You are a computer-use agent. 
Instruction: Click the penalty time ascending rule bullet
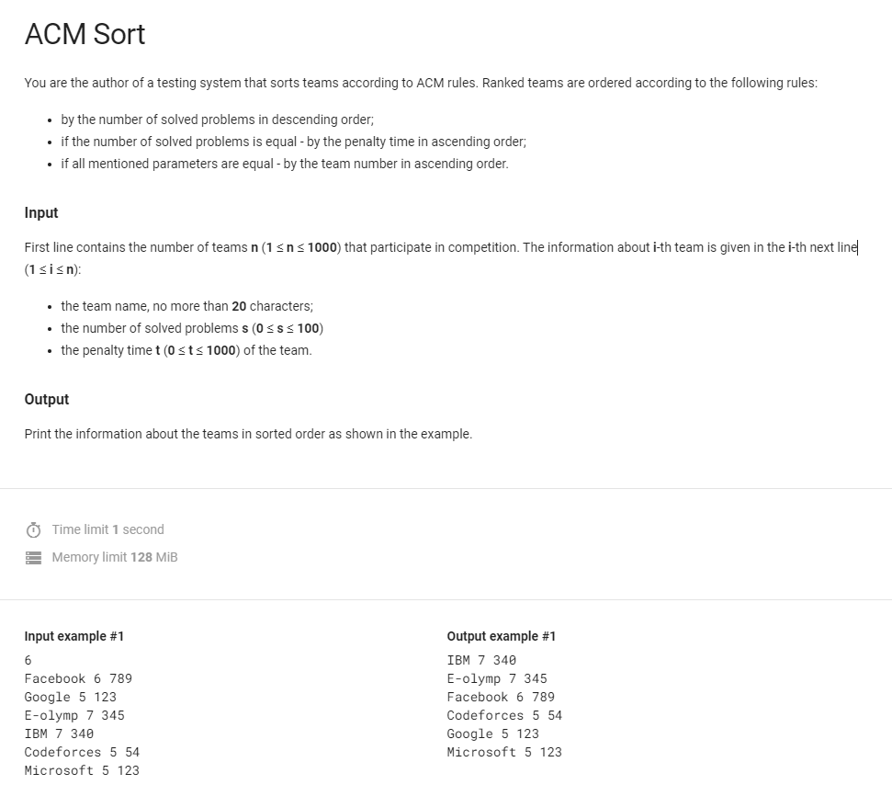coord(293,142)
